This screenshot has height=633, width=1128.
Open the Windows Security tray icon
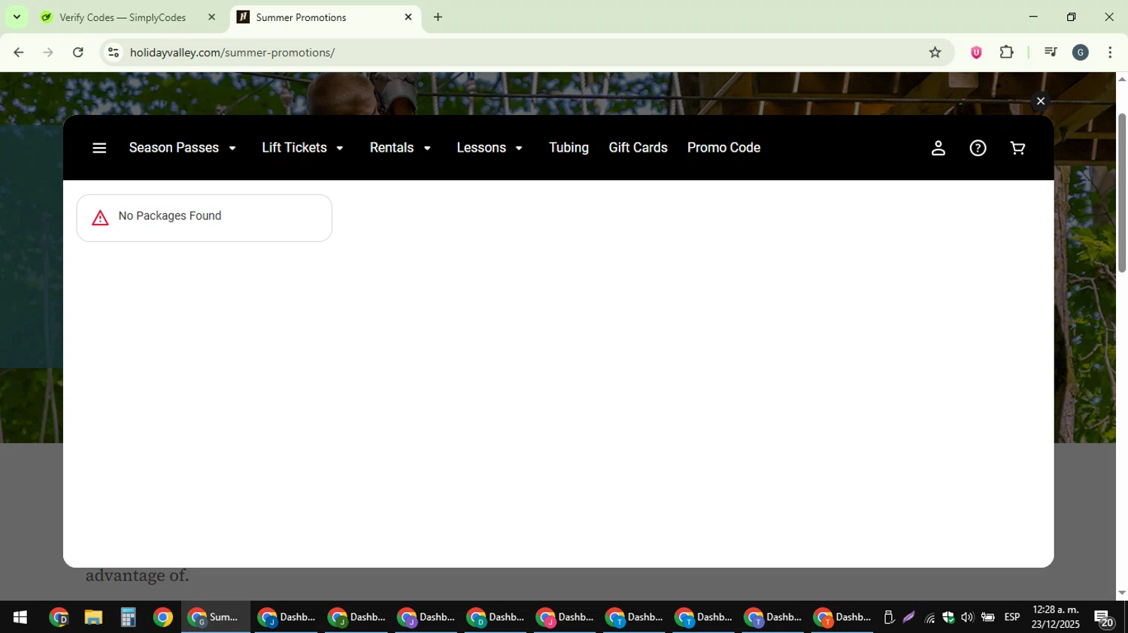[x=948, y=617]
